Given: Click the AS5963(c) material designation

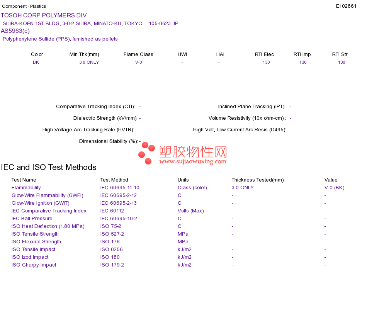Looking at the screenshot, I should 15,31.
